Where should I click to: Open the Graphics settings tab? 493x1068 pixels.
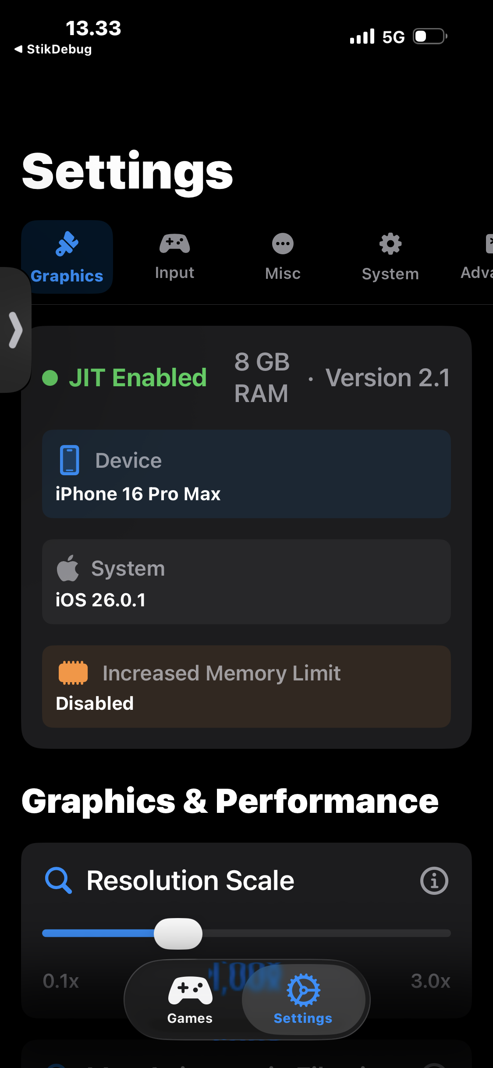point(67,257)
